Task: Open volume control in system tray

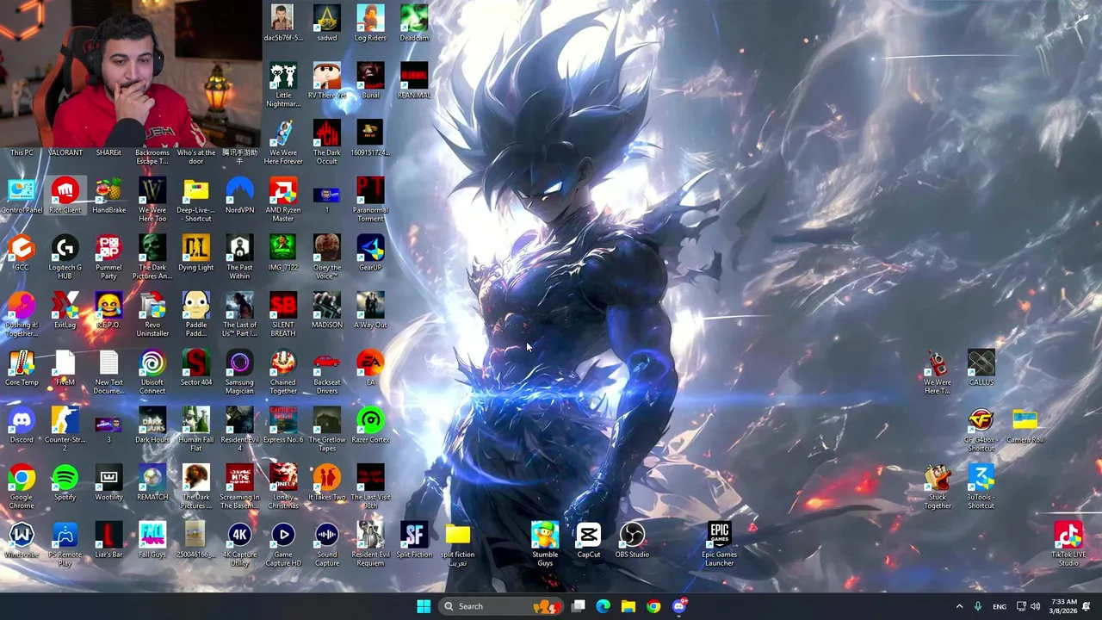Action: [x=1035, y=606]
